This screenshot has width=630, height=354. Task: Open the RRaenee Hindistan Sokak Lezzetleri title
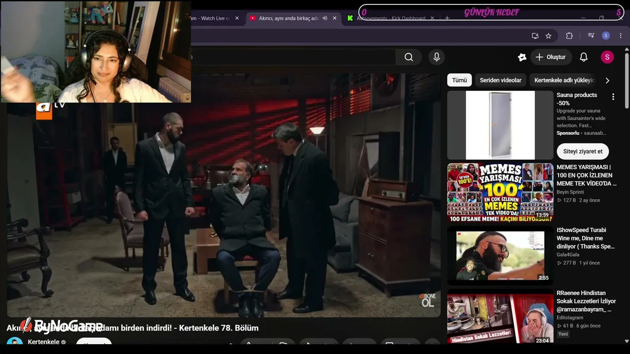tap(586, 301)
